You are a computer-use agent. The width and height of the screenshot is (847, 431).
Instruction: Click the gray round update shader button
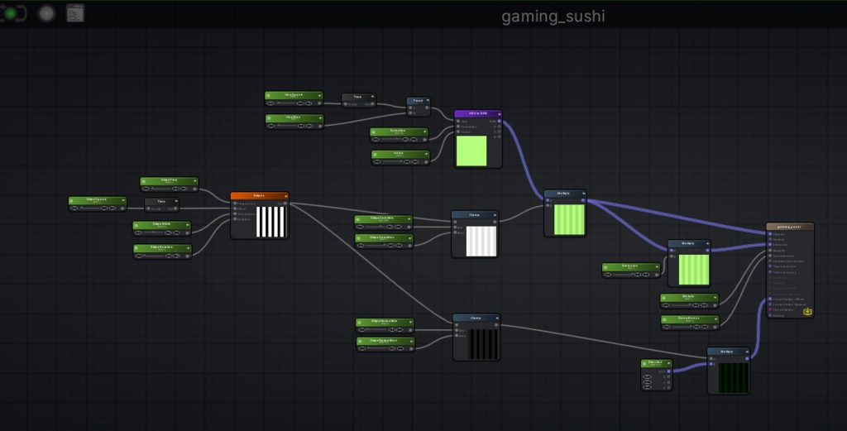click(46, 13)
